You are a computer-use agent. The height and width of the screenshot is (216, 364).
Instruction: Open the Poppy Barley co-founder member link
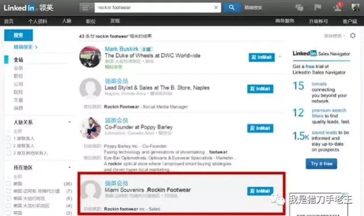[x=116, y=121]
